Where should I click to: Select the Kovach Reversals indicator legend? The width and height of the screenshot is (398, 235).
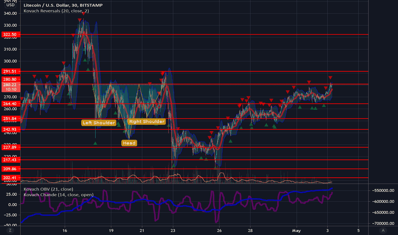point(56,11)
